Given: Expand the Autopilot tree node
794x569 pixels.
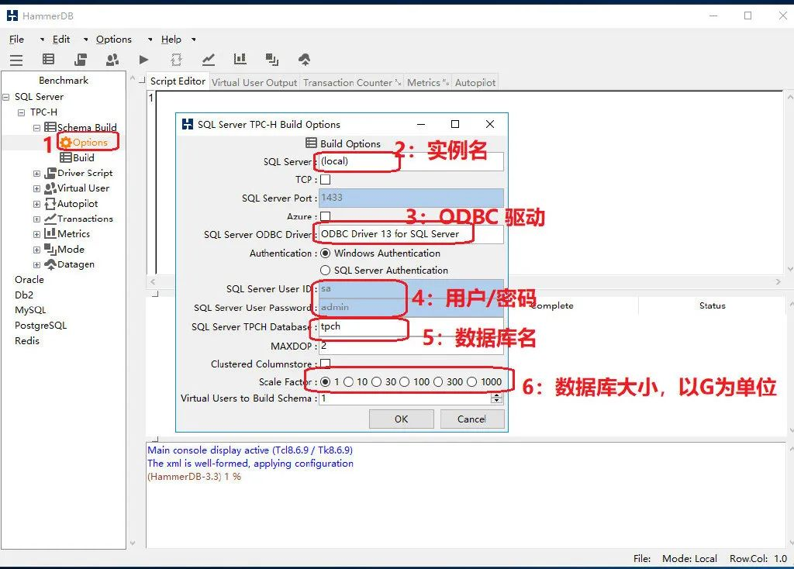Looking at the screenshot, I should click(36, 204).
